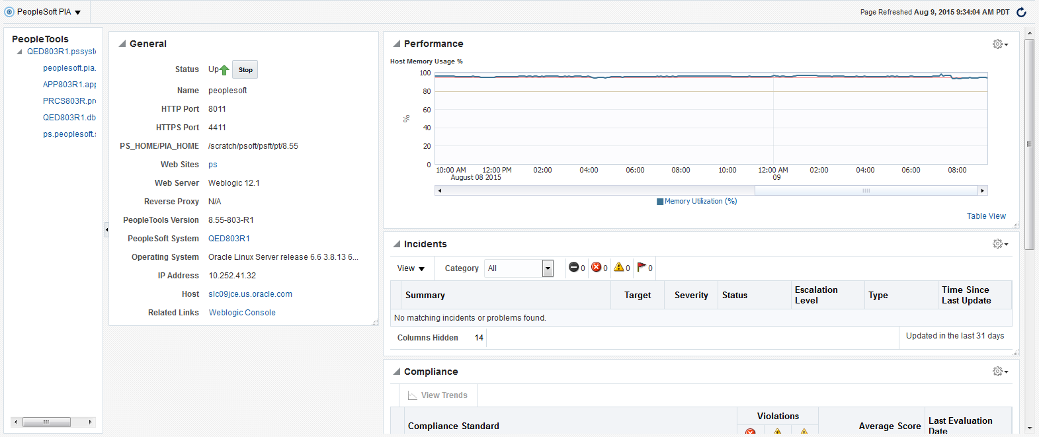Open the Performance panel gear menu
Image resolution: width=1039 pixels, height=437 pixels.
(x=1000, y=44)
